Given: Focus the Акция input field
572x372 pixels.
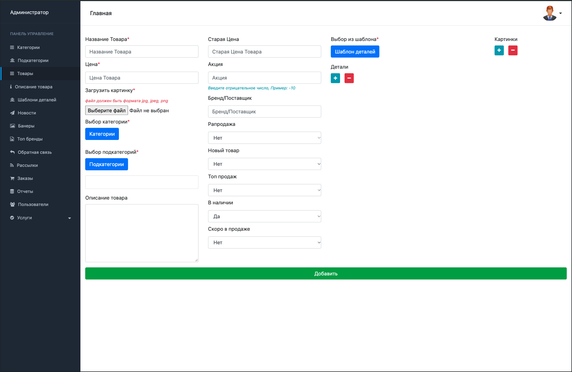Looking at the screenshot, I should pyautogui.click(x=264, y=78).
